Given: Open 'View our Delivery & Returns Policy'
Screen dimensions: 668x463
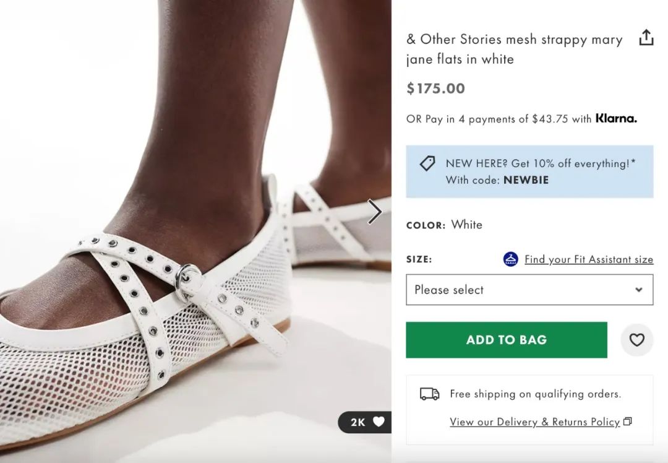Looking at the screenshot, I should (x=534, y=422).
